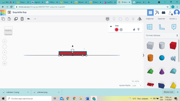Screen dimensions: 180x101
Task: Open the notes/view-all eye icon
Action: (107, 19)
